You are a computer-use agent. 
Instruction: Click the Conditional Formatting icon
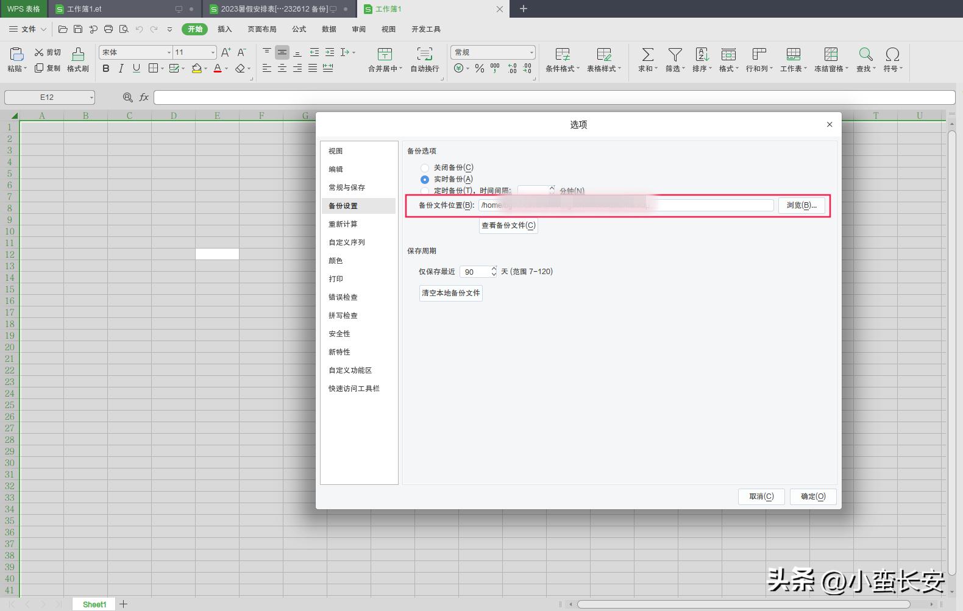click(562, 55)
